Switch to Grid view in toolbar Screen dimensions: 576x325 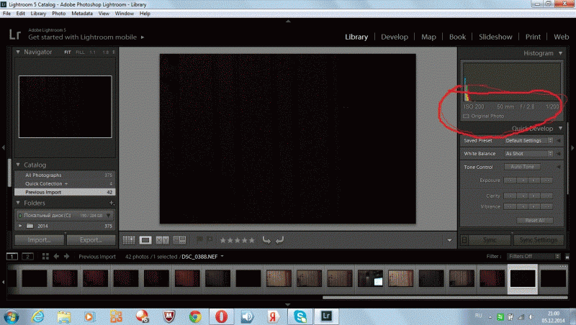coord(129,240)
